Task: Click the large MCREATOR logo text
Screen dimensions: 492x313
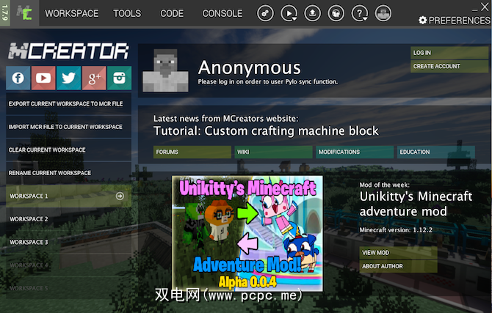Action: click(68, 51)
